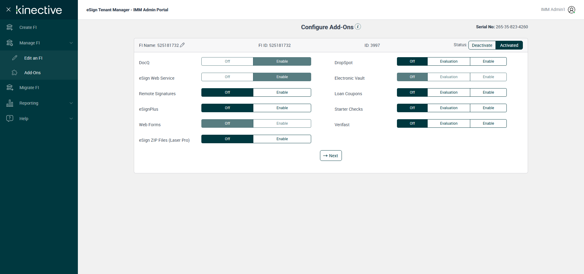
Task: Click the IMM Admin1 username
Action: [x=553, y=9]
